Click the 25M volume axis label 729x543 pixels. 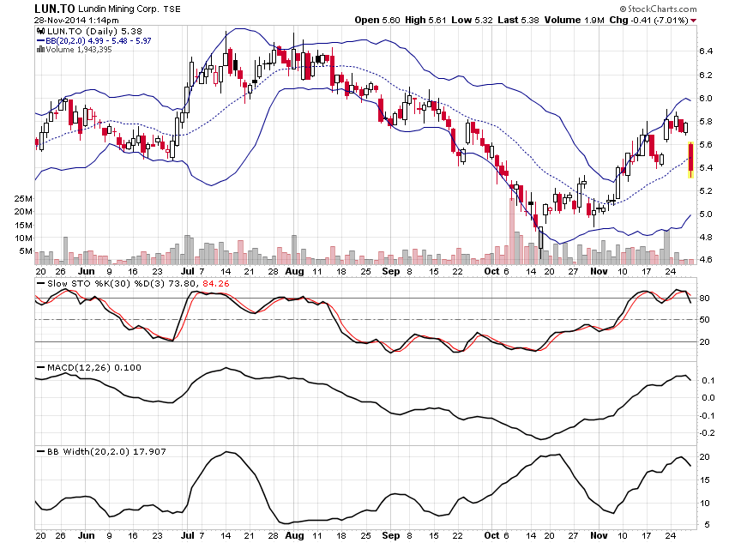pyautogui.click(x=23, y=198)
